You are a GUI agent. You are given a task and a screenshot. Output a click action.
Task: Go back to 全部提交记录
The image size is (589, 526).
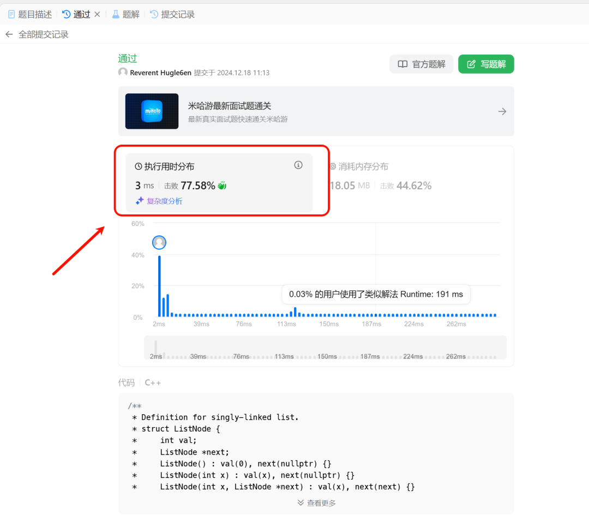pyautogui.click(x=43, y=34)
